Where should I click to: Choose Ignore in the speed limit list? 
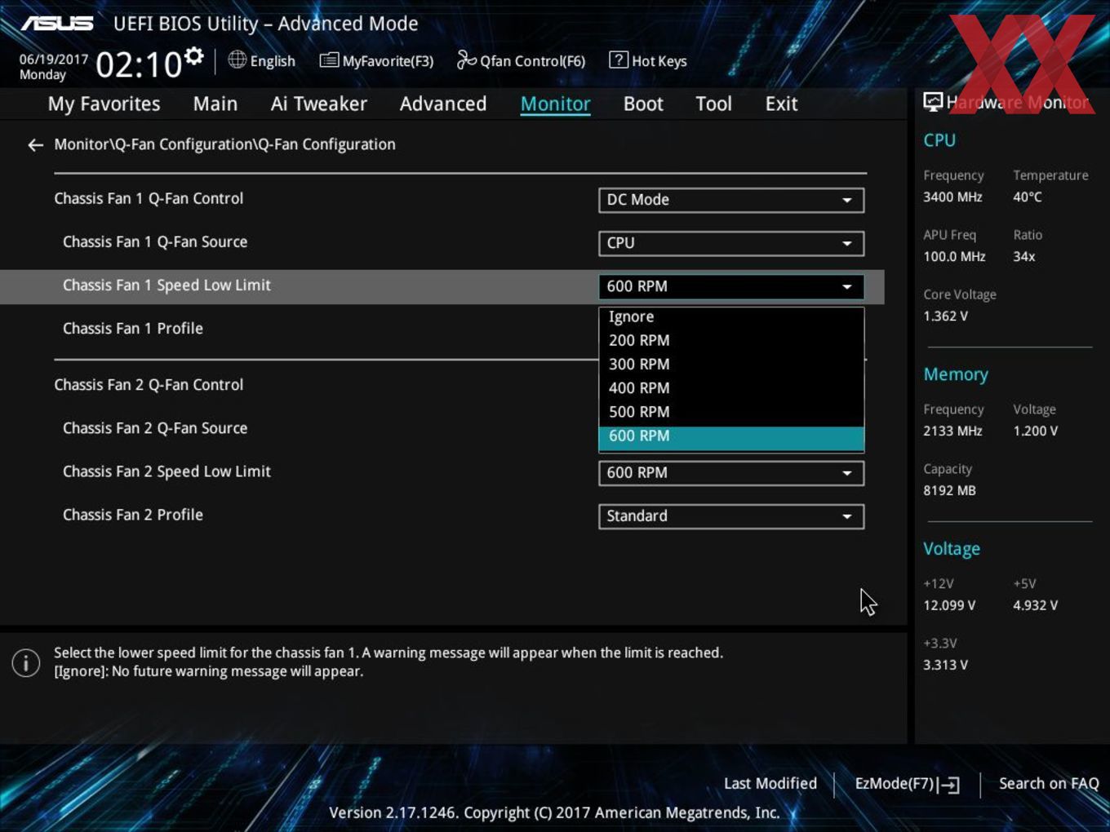click(731, 316)
